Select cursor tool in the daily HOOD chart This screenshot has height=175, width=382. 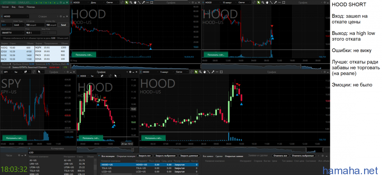(x=127, y=2)
